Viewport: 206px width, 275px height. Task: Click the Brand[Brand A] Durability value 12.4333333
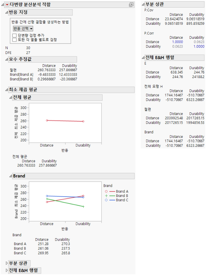pyautogui.click(x=68, y=75)
